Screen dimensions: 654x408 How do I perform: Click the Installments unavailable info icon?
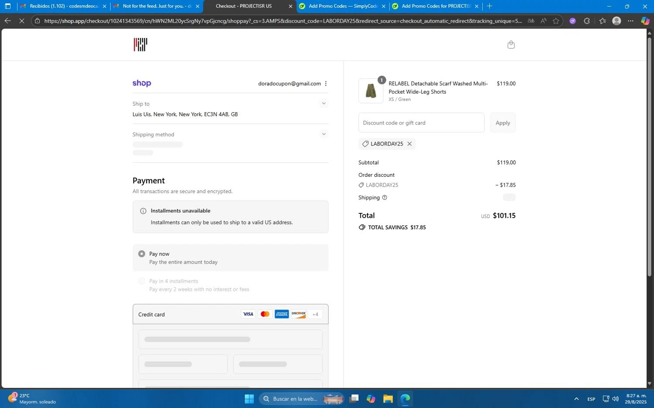point(143,211)
